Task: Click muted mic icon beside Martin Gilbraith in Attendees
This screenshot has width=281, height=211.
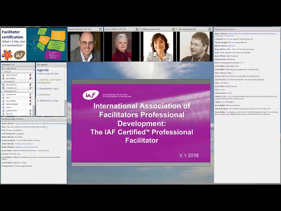Action: [x=30, y=75]
